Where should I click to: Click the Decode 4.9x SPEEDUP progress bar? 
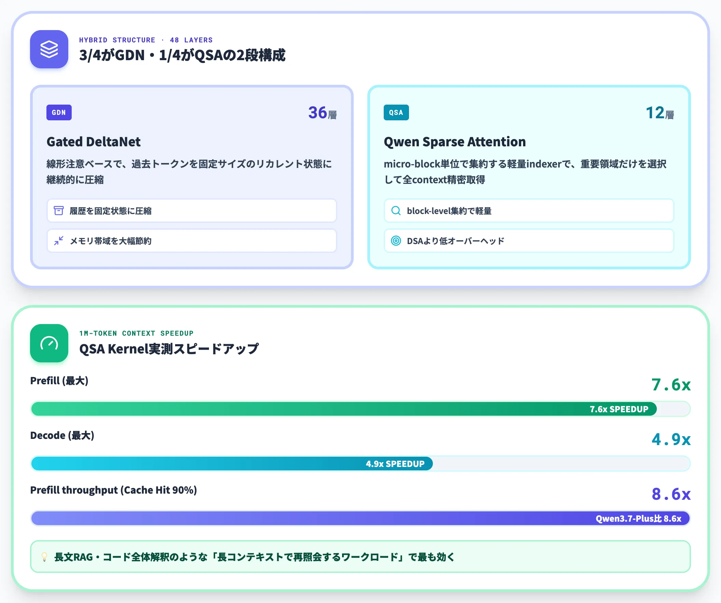pyautogui.click(x=360, y=464)
